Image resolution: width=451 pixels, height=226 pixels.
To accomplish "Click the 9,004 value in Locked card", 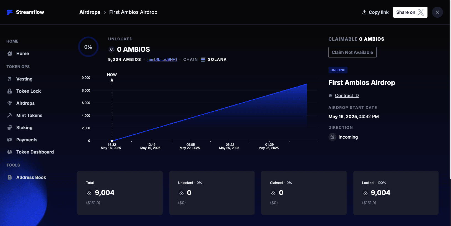I will click(381, 193).
